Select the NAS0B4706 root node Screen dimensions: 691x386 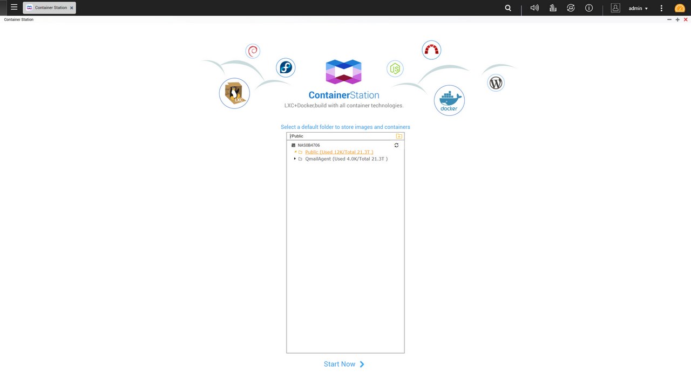coord(308,146)
